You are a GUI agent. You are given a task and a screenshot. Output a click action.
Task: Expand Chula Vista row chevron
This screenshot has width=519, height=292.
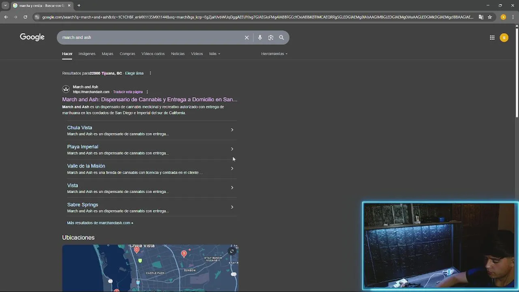coord(232,130)
